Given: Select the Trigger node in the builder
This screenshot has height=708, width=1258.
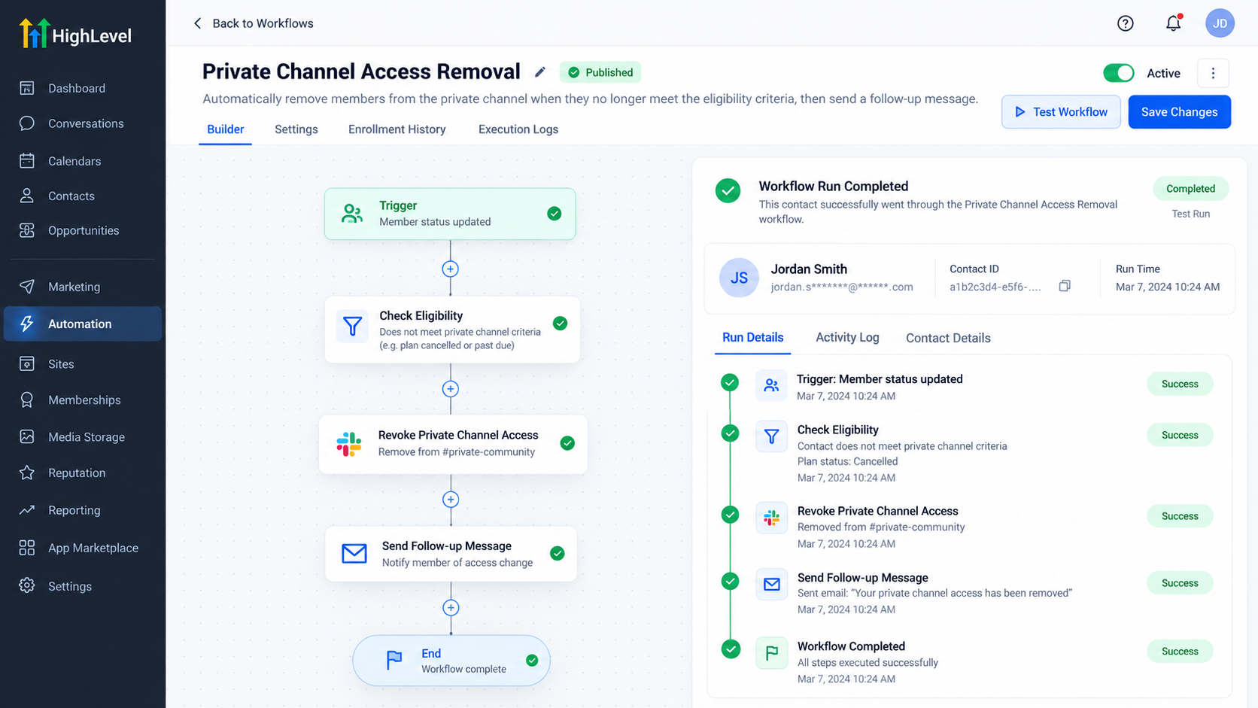Looking at the screenshot, I should [450, 214].
